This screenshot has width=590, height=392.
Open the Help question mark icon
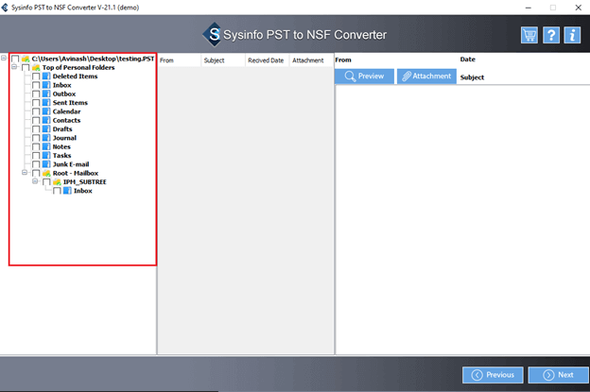click(x=551, y=35)
